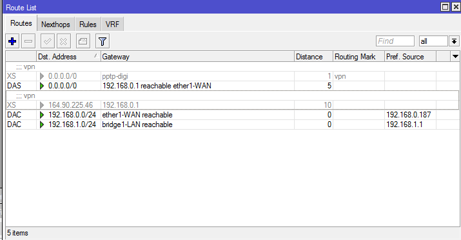Click the enable route checkmark icon
This screenshot has height=240, width=461.
[47, 41]
